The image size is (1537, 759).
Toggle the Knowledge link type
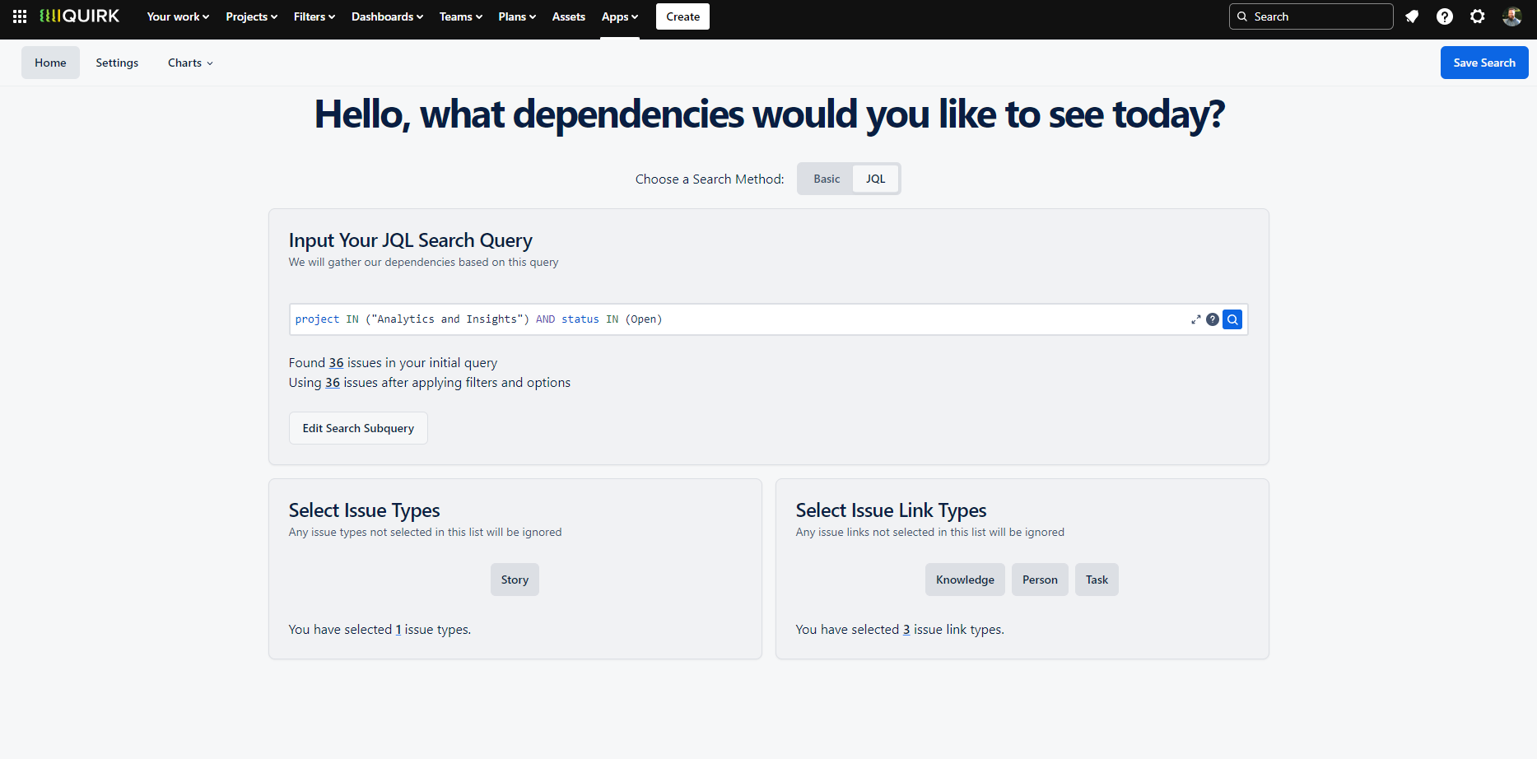[x=965, y=580]
